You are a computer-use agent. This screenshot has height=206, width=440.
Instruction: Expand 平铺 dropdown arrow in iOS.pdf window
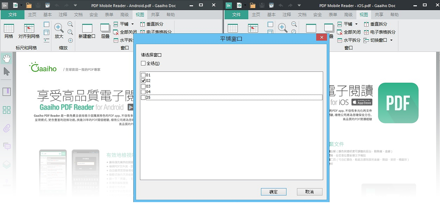tap(356, 24)
